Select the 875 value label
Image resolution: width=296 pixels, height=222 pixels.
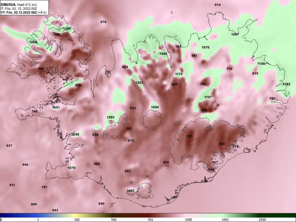point(131,140)
